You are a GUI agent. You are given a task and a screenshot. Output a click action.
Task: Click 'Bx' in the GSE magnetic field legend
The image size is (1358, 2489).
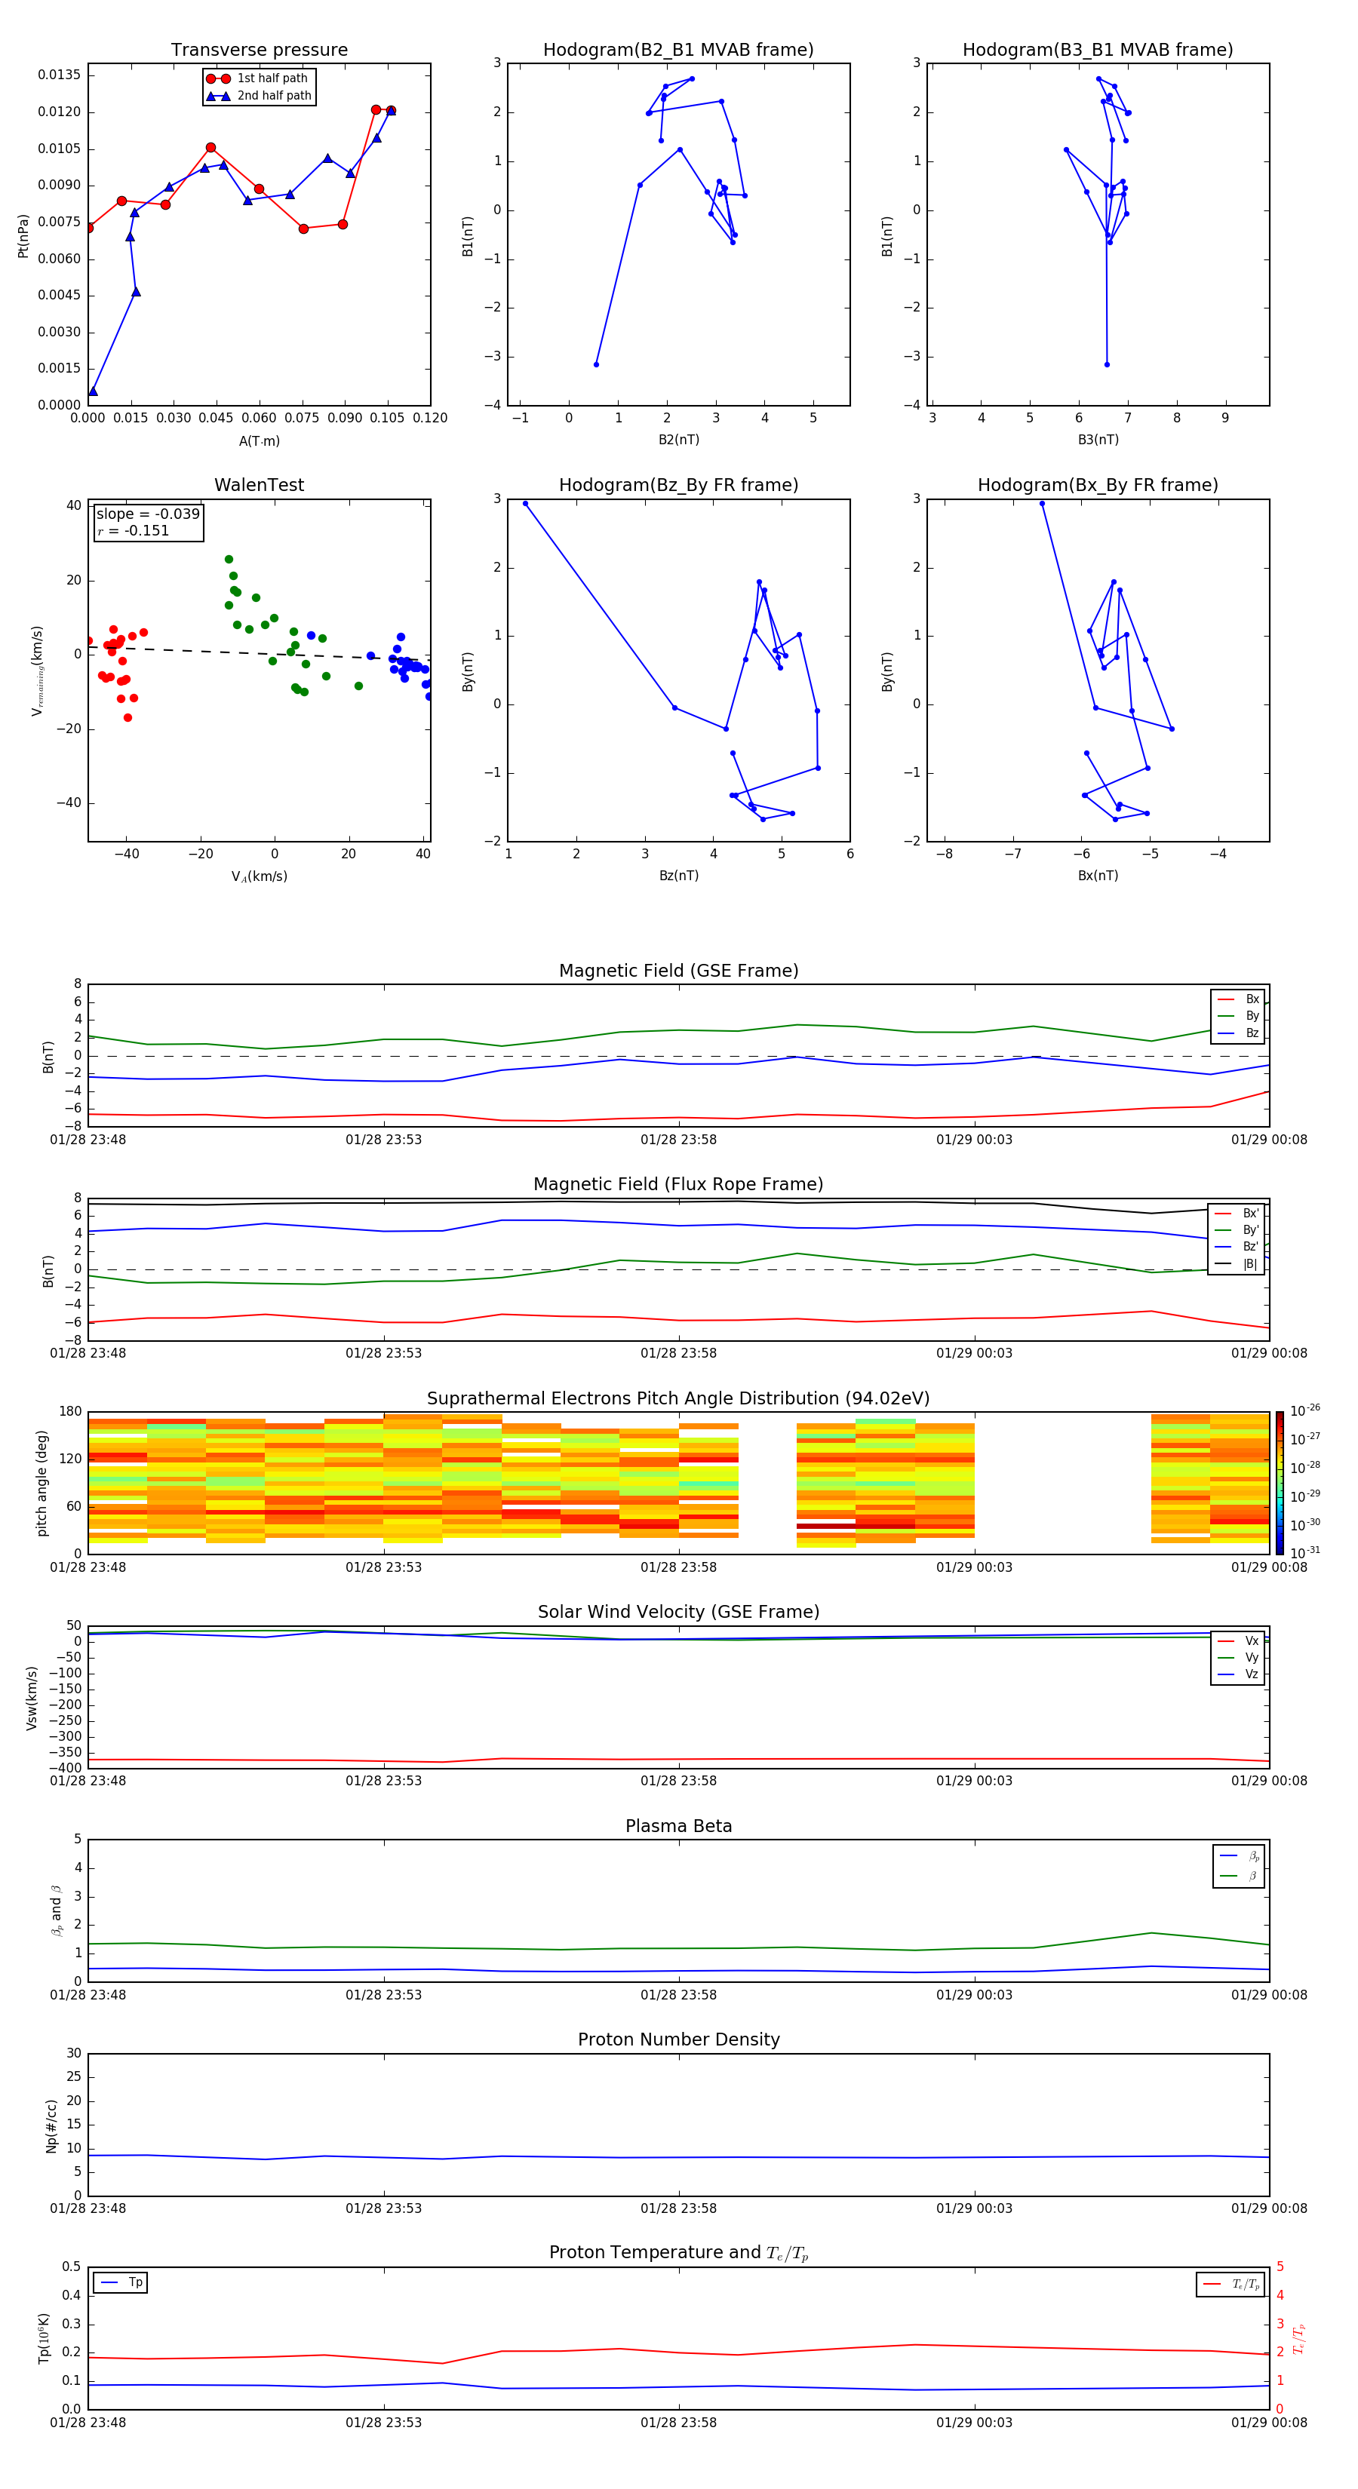click(1239, 999)
